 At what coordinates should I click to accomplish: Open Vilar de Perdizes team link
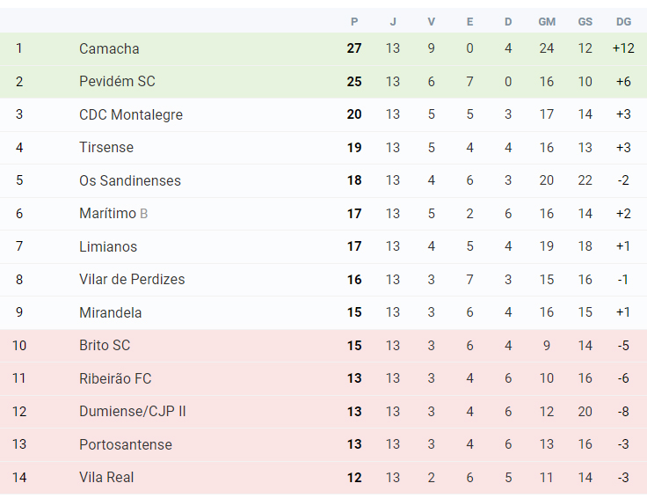point(132,280)
